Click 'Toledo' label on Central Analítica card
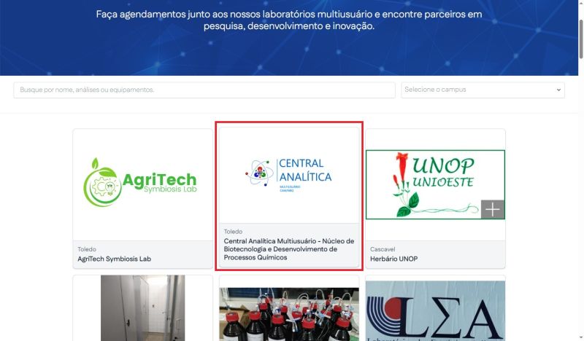 [233, 232]
